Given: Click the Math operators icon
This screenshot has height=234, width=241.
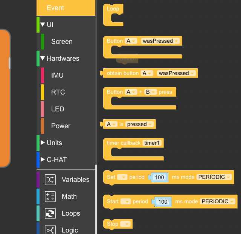Looking at the screenshot, I should tap(50, 196).
